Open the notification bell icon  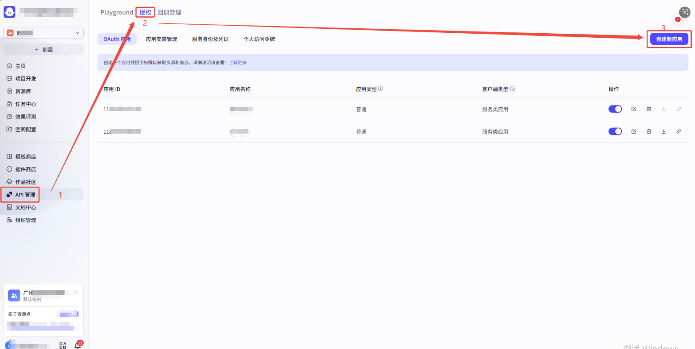(x=77, y=345)
